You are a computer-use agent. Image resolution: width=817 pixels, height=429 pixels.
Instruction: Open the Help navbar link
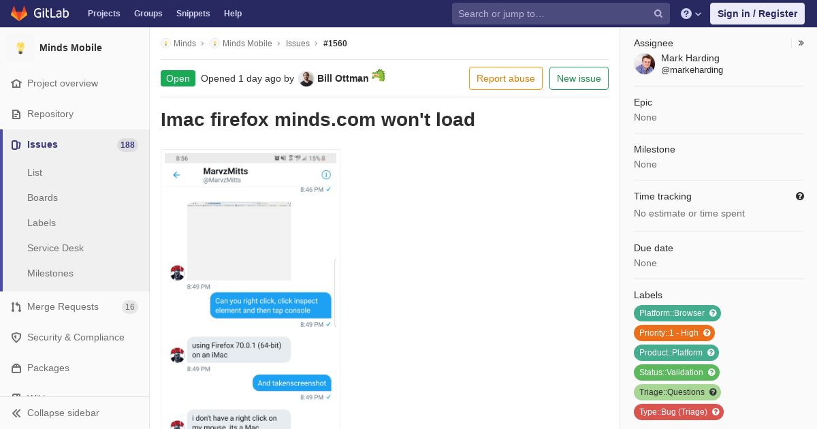233,14
